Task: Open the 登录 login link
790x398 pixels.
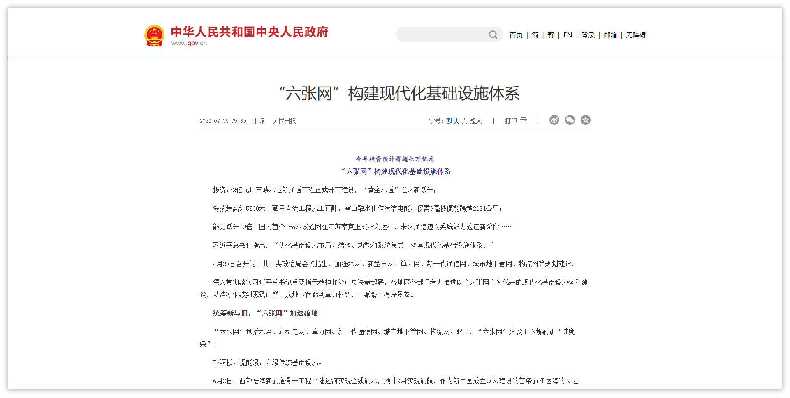Action: 588,35
